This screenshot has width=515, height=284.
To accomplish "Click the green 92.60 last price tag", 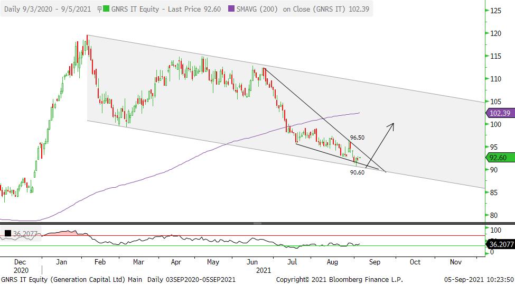I will tap(500, 158).
